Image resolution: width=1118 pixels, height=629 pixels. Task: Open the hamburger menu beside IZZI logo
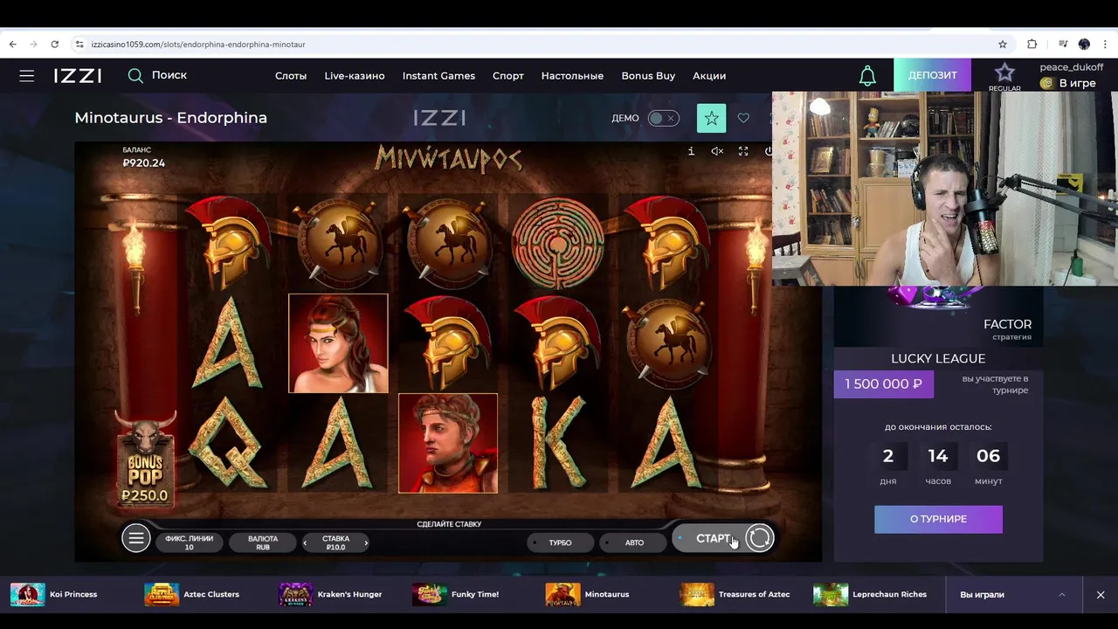[27, 76]
